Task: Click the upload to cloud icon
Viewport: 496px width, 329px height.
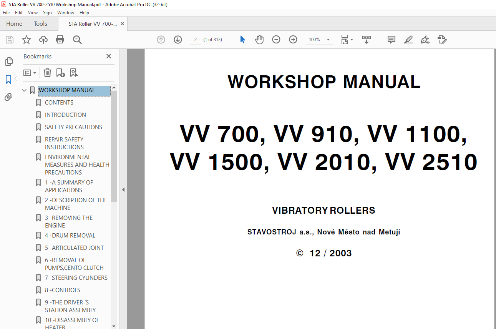Action: pyautogui.click(x=43, y=40)
